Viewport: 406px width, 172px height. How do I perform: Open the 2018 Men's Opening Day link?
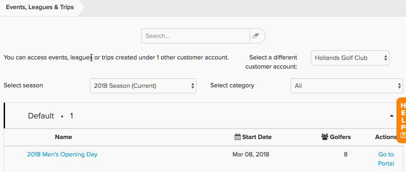[62, 155]
